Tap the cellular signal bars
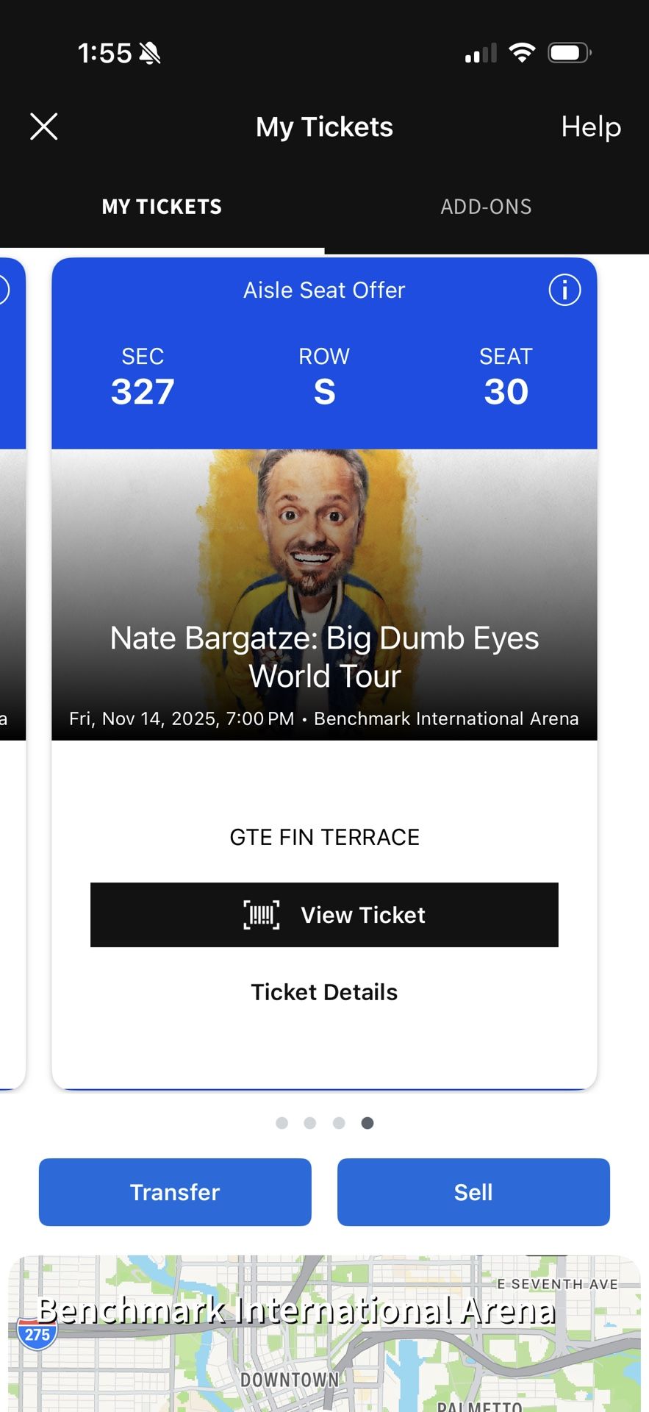This screenshot has height=1412, width=649. 481,54
